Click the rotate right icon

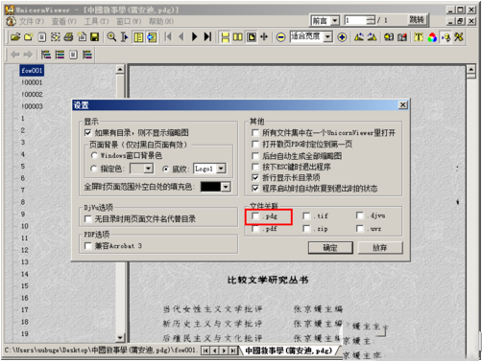coord(372,37)
